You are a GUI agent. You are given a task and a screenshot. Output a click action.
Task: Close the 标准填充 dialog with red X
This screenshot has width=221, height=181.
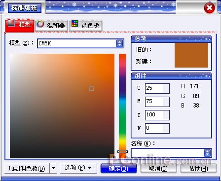(x=209, y=8)
